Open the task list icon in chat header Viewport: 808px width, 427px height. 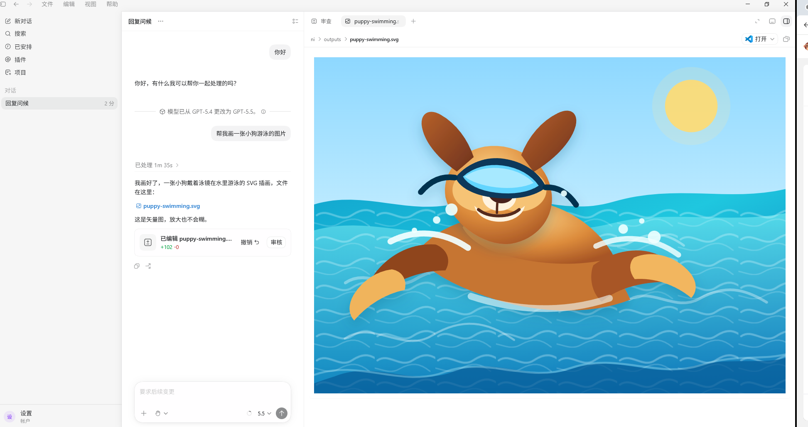(295, 21)
